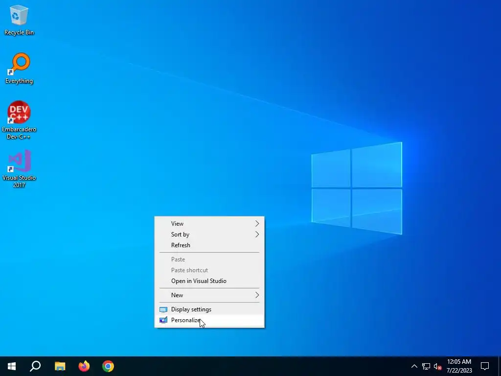The width and height of the screenshot is (501, 376).
Task: Launch File Explorer from the taskbar
Action: pos(60,366)
